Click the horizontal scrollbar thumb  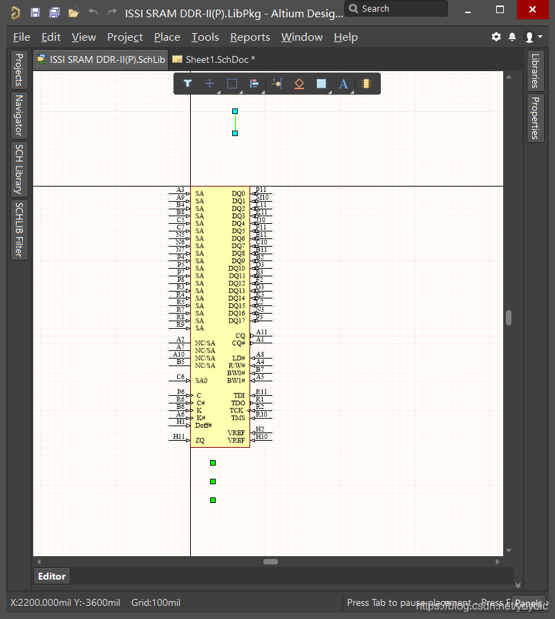coord(270,562)
